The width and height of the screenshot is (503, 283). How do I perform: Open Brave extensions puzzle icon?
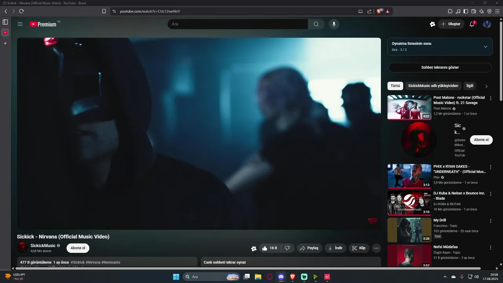tap(450, 11)
